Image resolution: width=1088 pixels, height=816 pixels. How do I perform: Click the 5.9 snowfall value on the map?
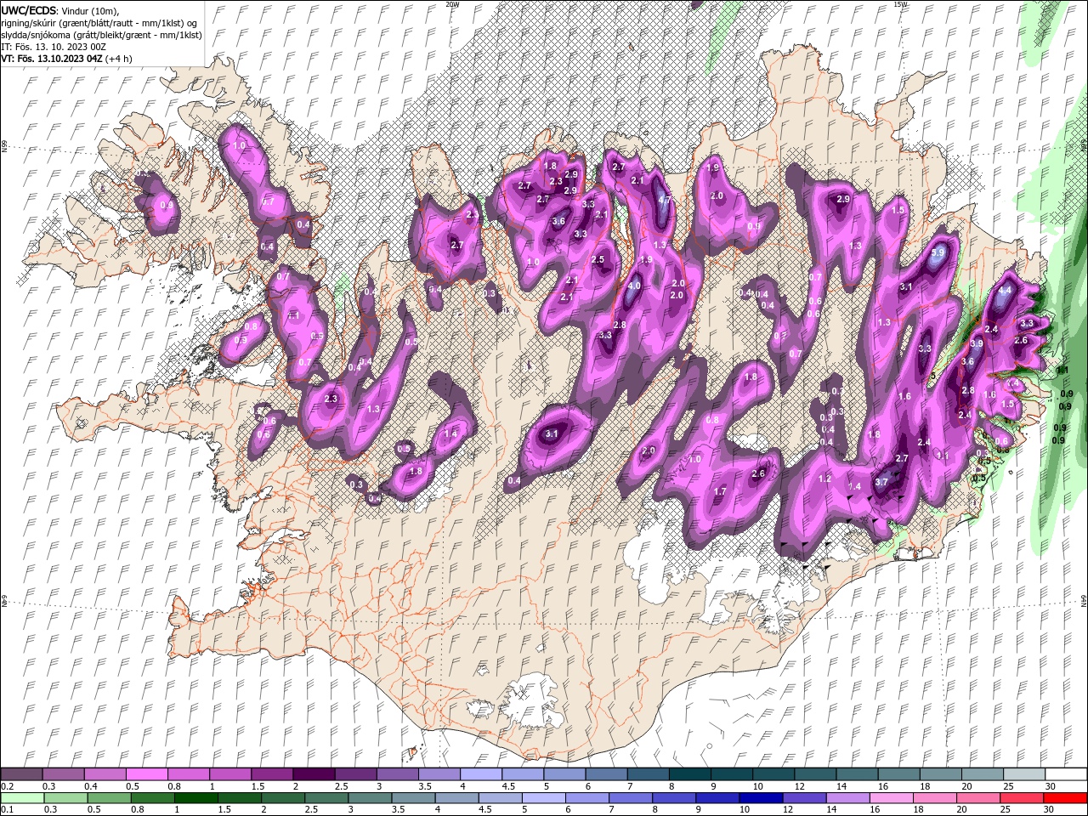(x=938, y=252)
